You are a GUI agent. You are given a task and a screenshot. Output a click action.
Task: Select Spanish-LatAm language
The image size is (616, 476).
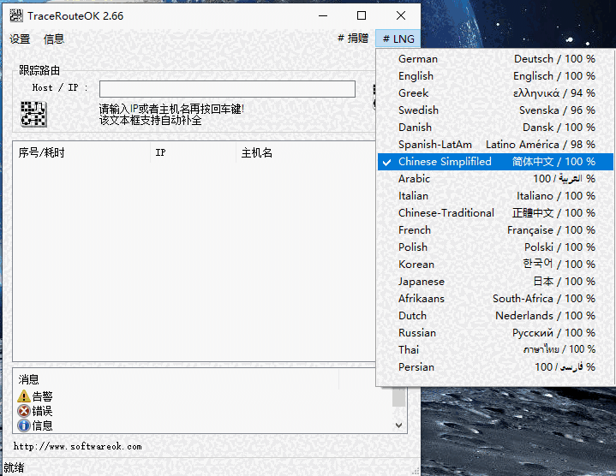(495, 145)
